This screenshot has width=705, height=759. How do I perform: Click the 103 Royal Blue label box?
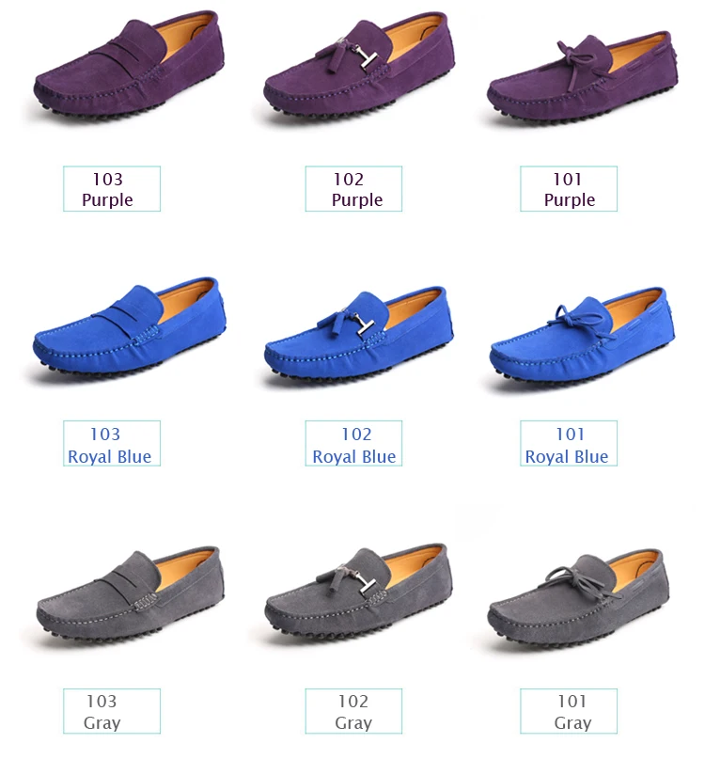[x=112, y=443]
